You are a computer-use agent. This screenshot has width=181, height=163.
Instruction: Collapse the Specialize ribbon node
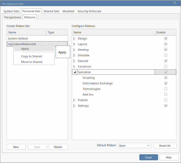tap(75, 72)
